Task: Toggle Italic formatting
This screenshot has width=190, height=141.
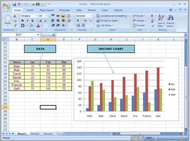Action: coord(28,21)
